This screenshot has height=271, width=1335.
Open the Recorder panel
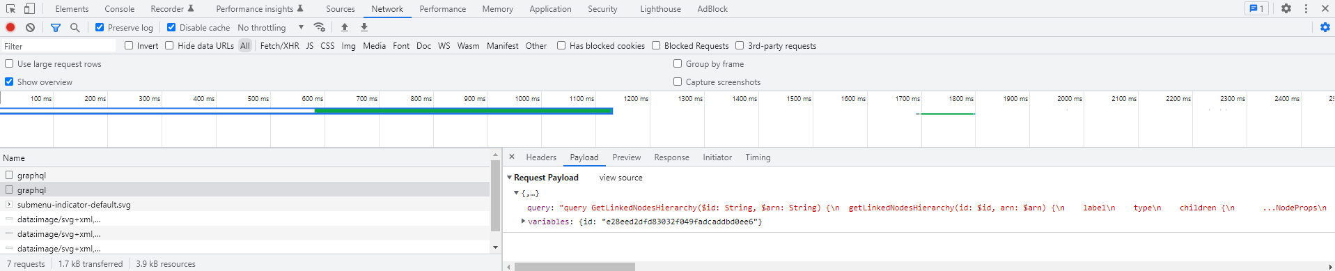point(172,9)
